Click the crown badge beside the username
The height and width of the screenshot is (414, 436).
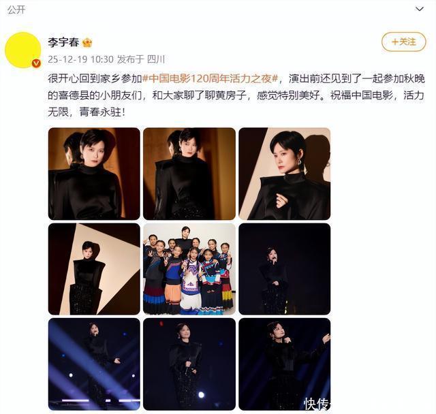click(87, 42)
